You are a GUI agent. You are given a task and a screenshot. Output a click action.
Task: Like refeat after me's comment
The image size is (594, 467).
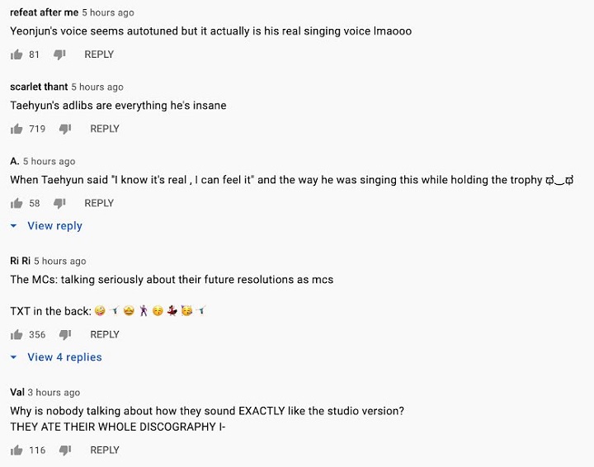coord(16,54)
